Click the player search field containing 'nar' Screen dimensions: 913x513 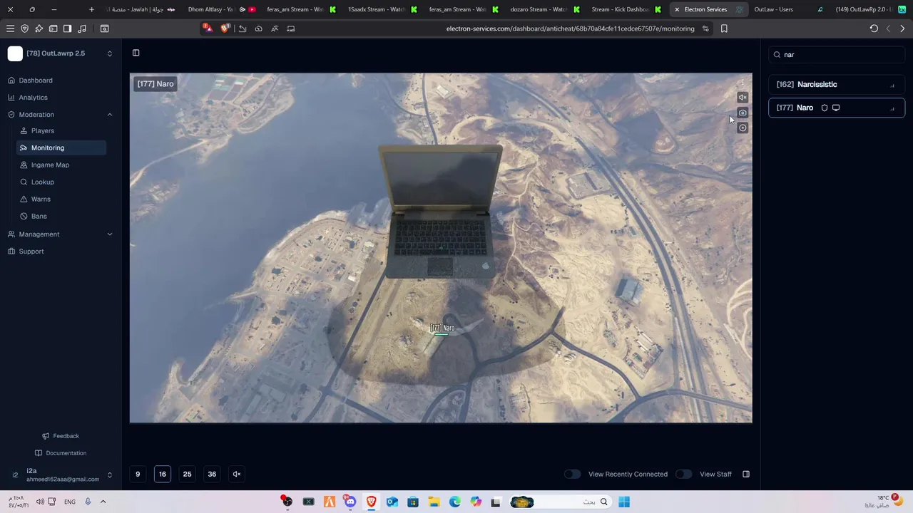(837, 55)
